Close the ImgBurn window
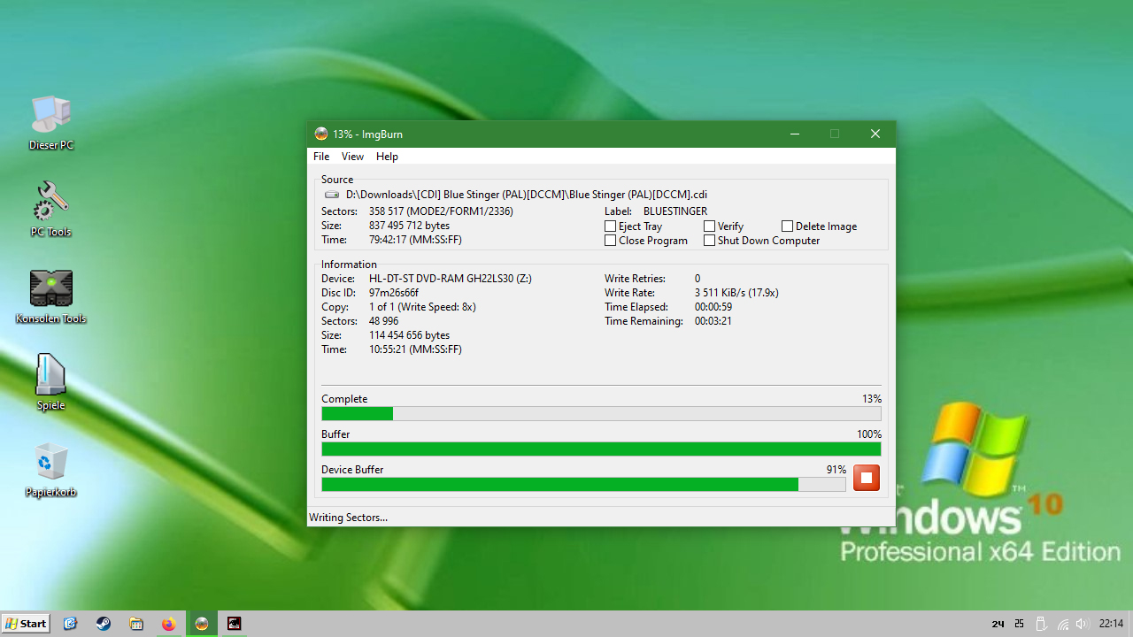This screenshot has width=1133, height=637. [875, 134]
